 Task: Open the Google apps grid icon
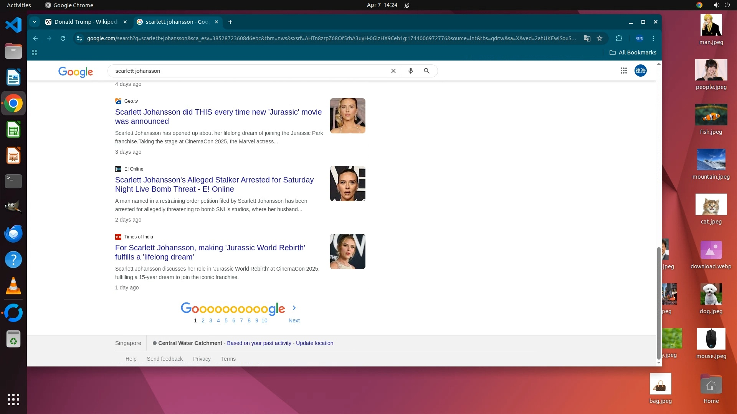(623, 71)
